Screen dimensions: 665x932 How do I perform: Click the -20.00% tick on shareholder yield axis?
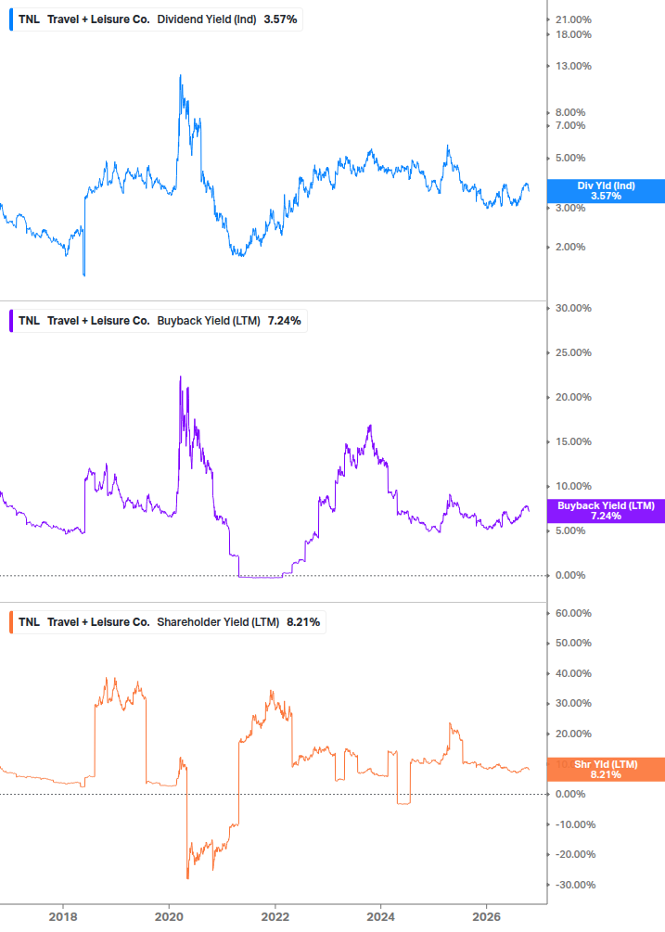pyautogui.click(x=575, y=854)
